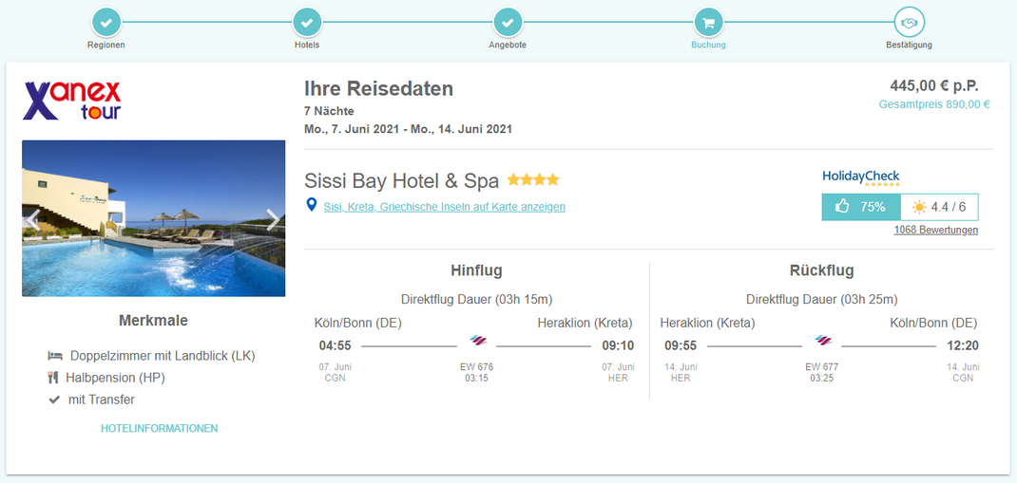Click the sun weather rating icon
1017x483 pixels.
coord(918,206)
